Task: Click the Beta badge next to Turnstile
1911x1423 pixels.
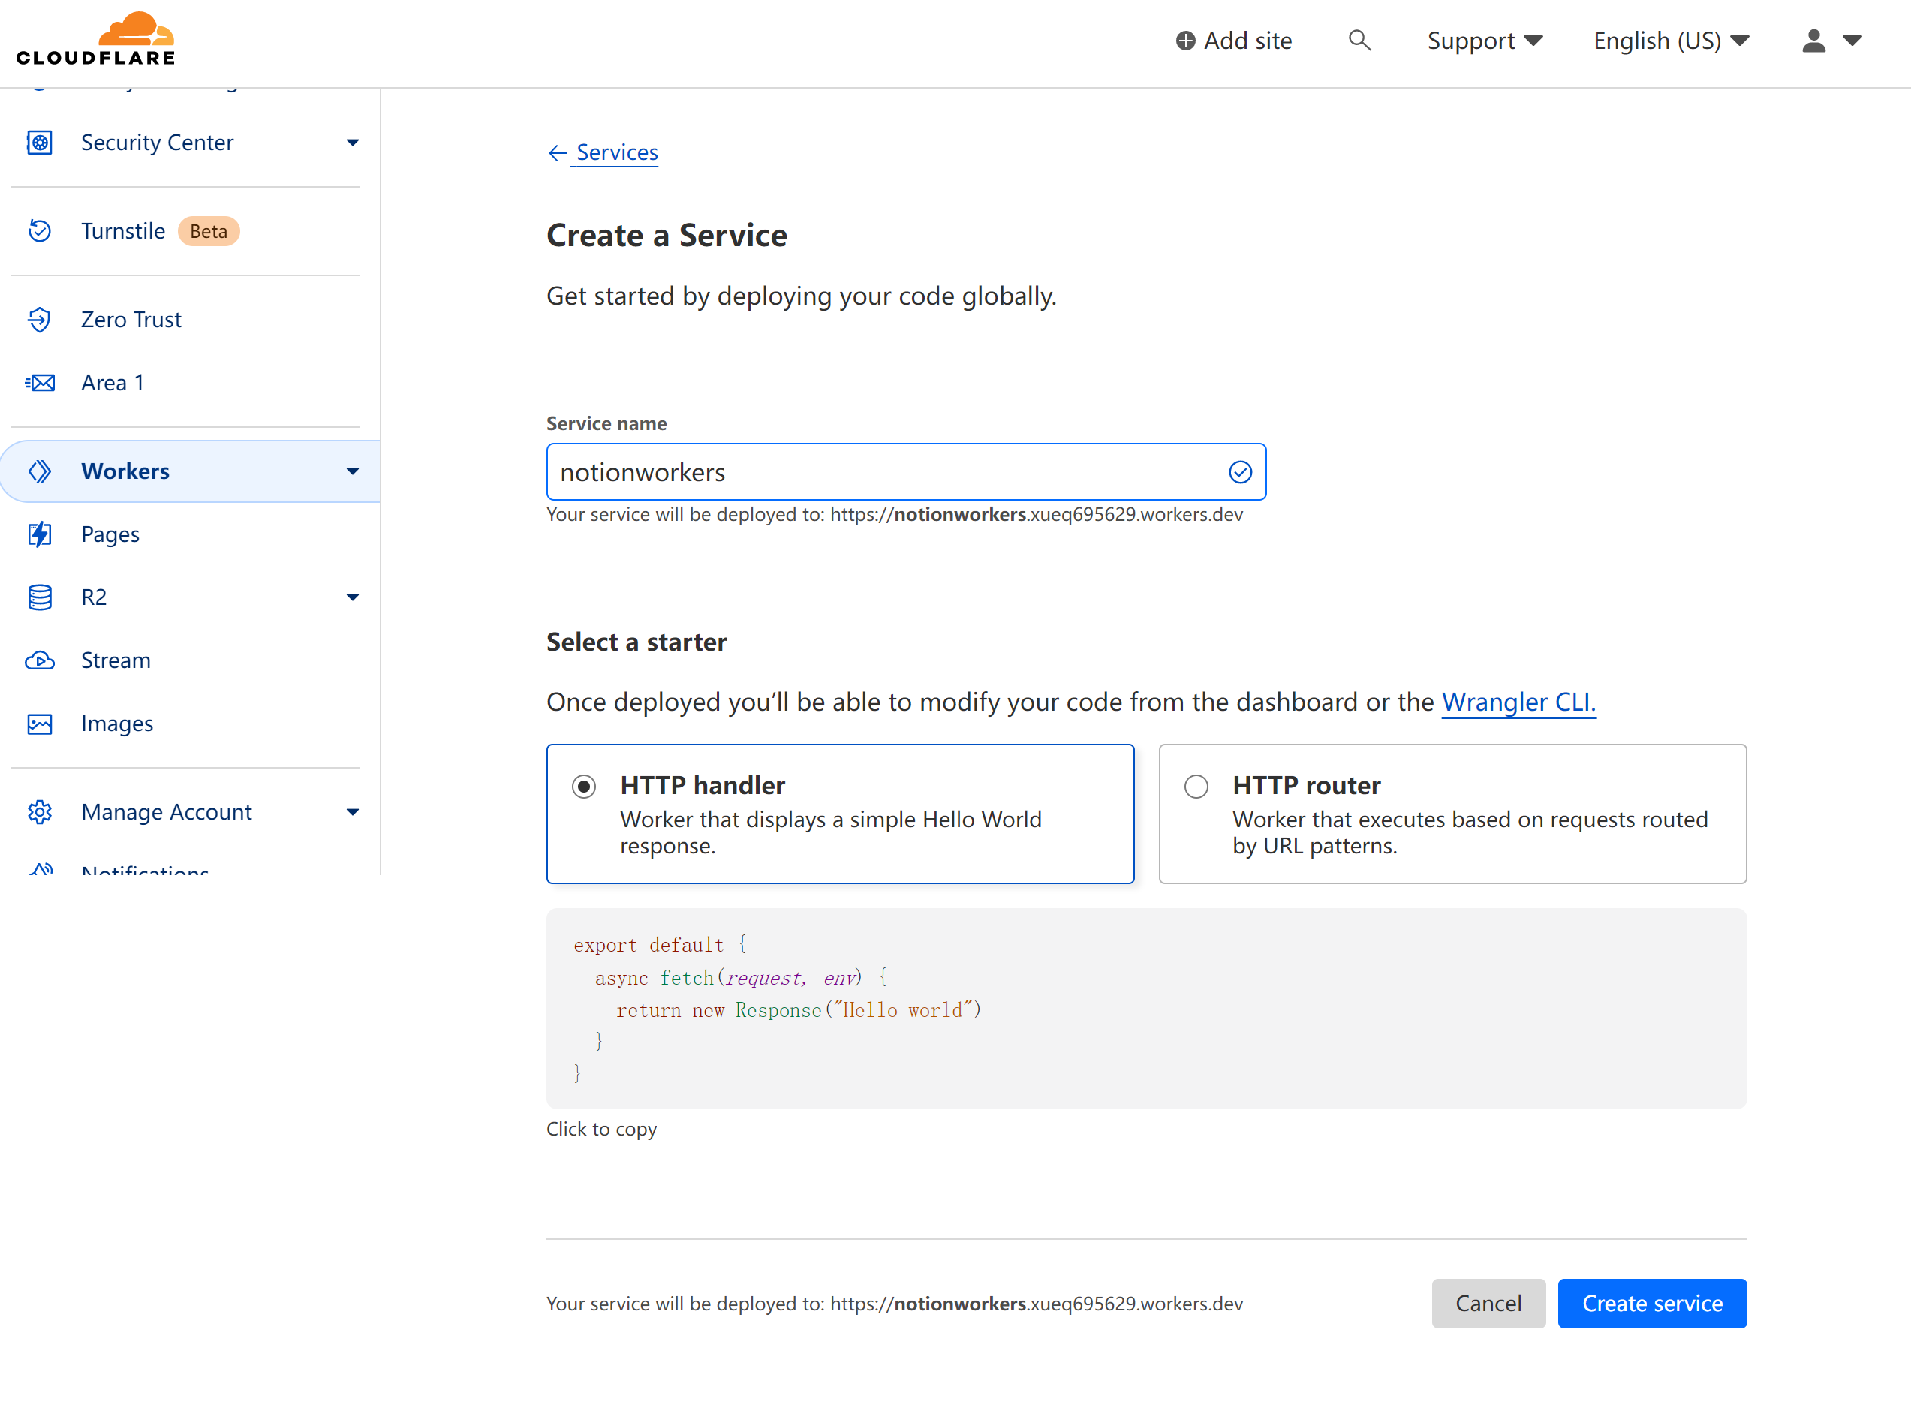Action: 209,231
